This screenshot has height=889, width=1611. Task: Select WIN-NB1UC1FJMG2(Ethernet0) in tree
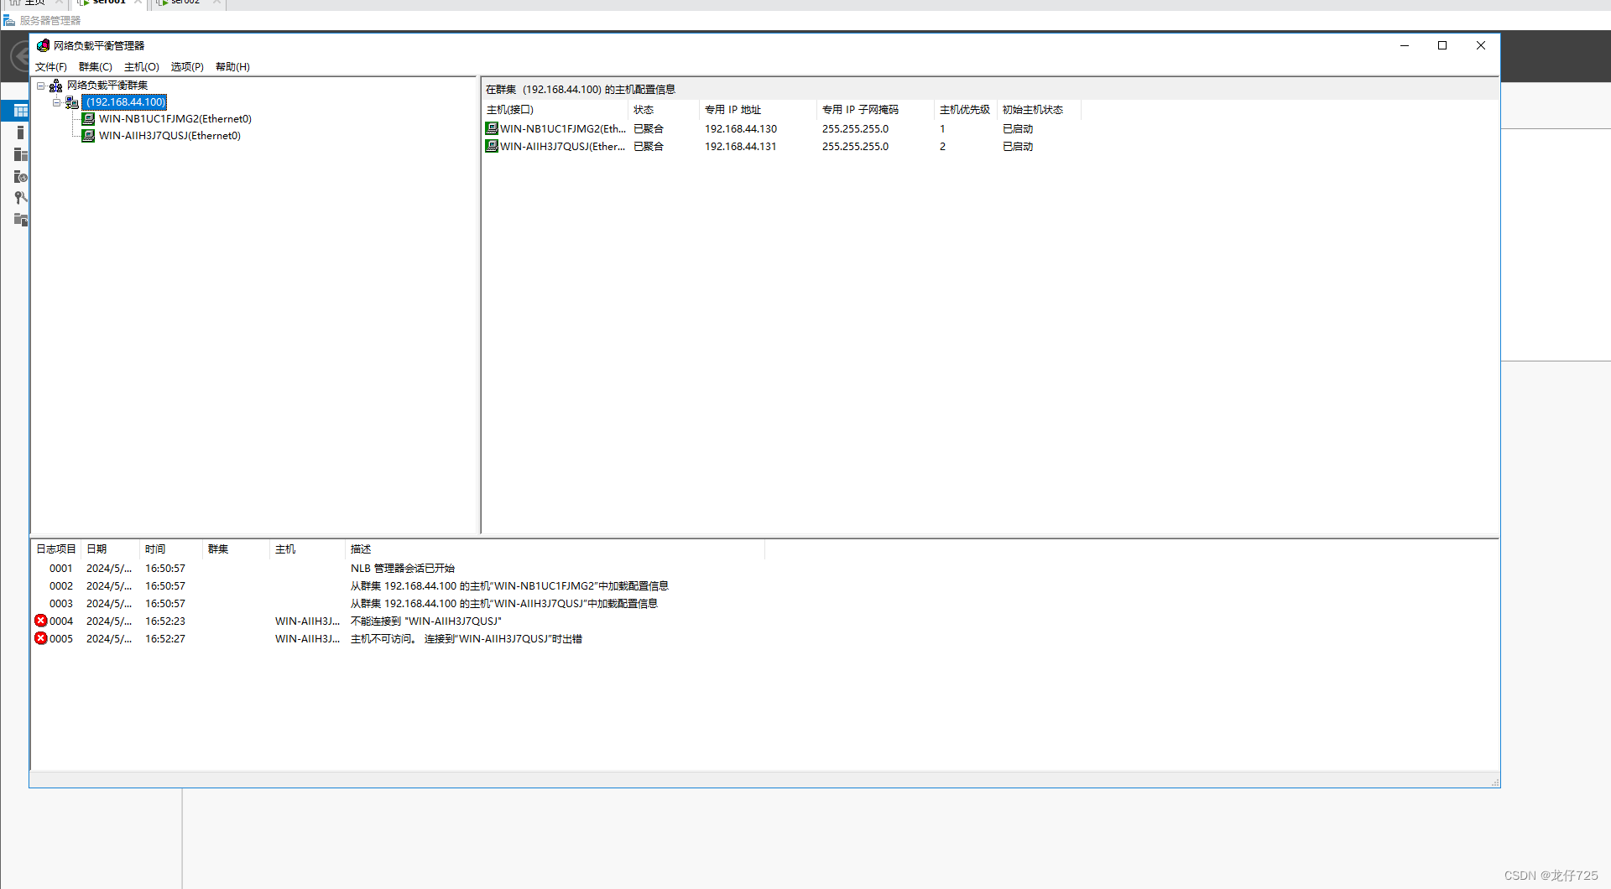tap(175, 119)
